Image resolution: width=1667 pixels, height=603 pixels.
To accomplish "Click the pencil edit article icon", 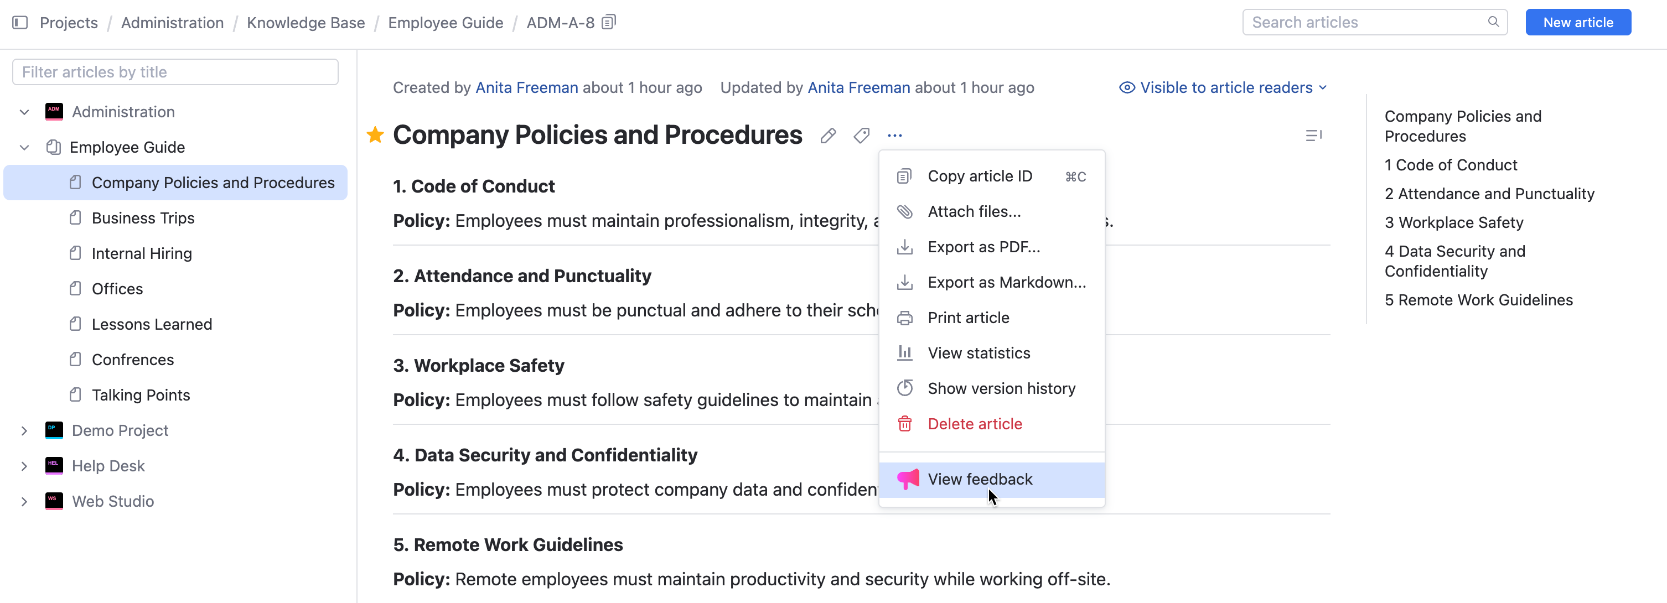I will point(827,135).
